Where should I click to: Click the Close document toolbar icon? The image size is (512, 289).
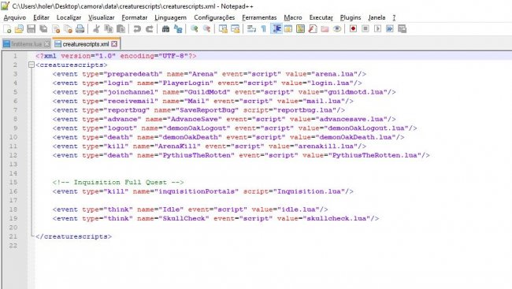point(56,29)
